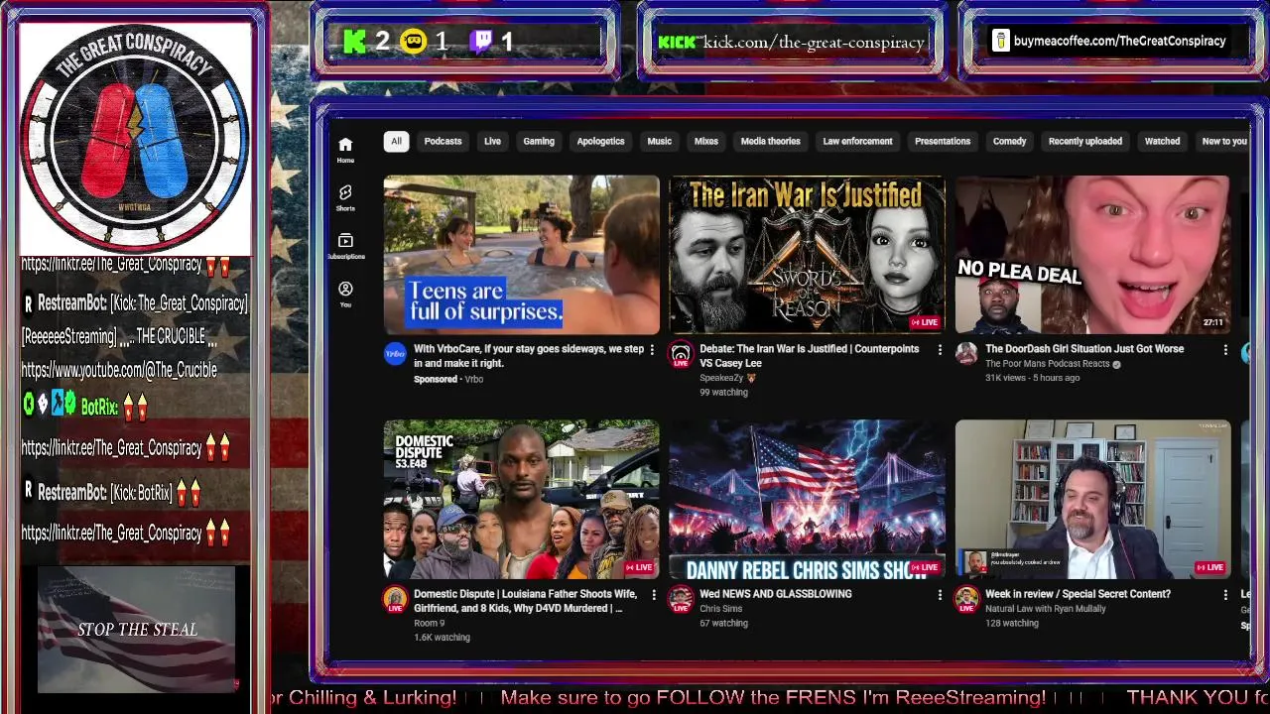1270x714 pixels.
Task: Click the Natural Law channel avatar
Action: 966,599
